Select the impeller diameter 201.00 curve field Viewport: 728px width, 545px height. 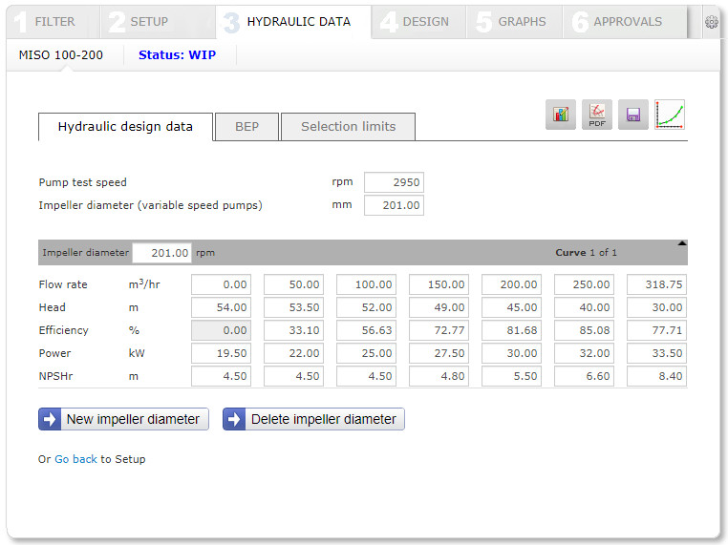pos(161,253)
